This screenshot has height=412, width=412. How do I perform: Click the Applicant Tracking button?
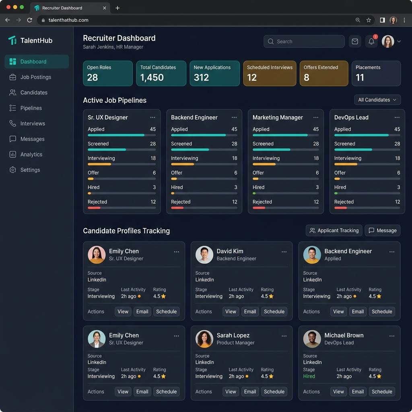click(x=334, y=231)
